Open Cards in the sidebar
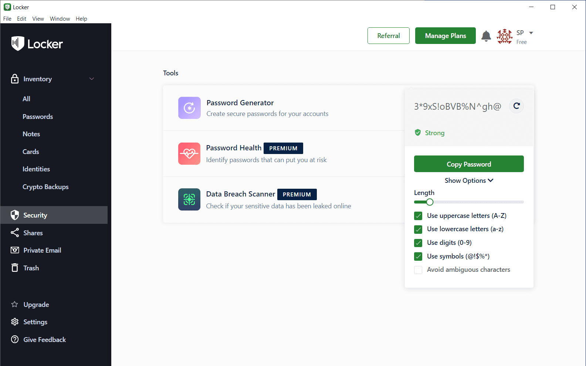 [31, 151]
